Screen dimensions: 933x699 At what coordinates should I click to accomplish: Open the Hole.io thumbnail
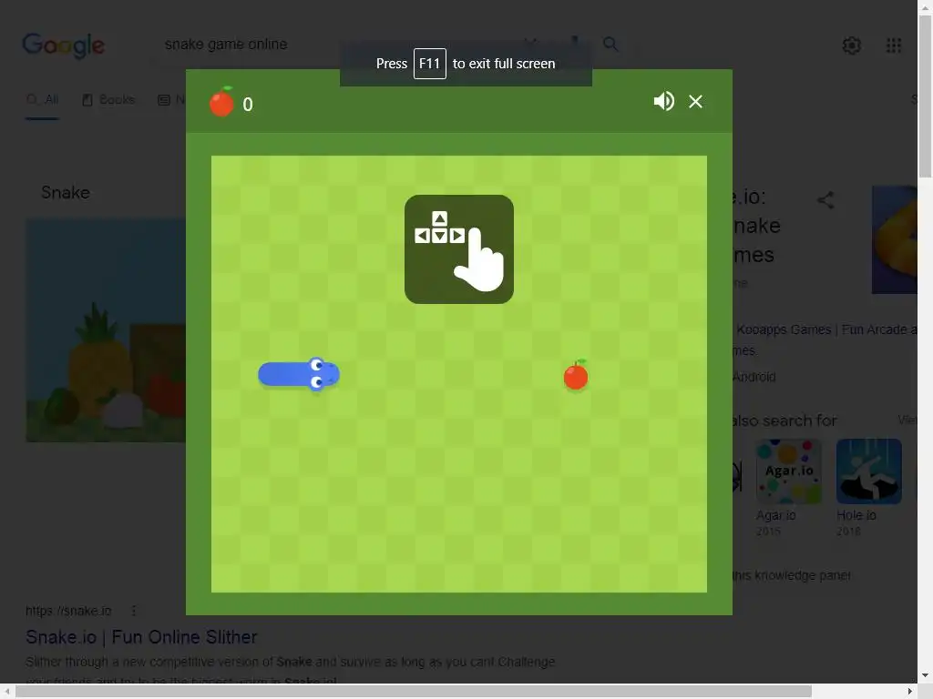coord(868,471)
